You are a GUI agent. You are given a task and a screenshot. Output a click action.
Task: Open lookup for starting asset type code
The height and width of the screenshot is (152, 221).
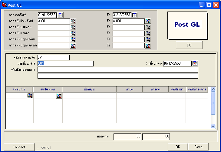(73, 27)
